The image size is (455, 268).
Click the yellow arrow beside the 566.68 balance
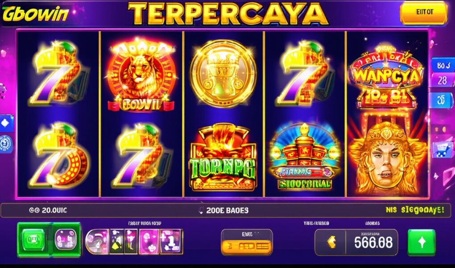click(331, 242)
